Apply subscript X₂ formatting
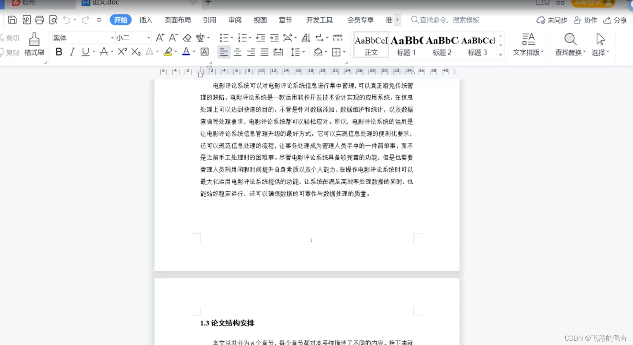The image size is (633, 345). point(136,52)
